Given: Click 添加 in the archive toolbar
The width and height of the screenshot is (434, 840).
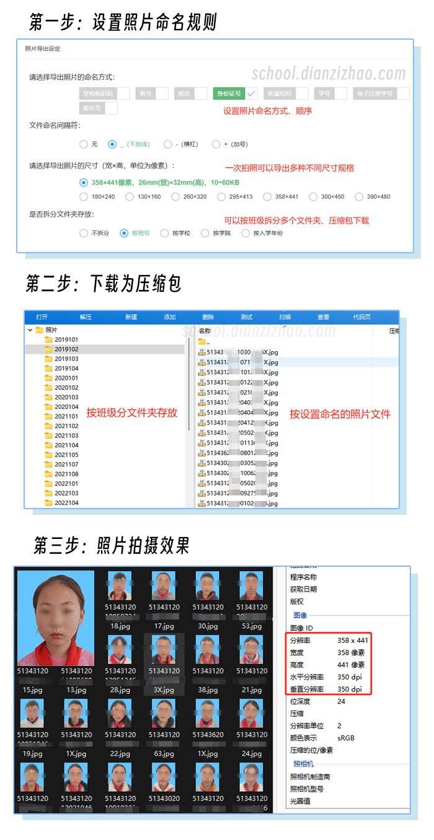Looking at the screenshot, I should pyautogui.click(x=169, y=317).
